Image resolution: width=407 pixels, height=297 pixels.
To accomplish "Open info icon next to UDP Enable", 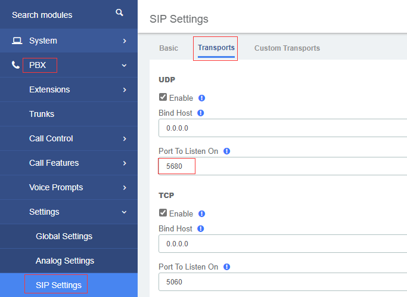I will click(201, 98).
